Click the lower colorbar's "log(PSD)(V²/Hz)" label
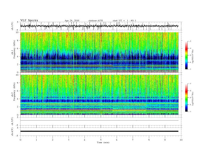The width and height of the screenshot is (204, 157). pos(193,99)
